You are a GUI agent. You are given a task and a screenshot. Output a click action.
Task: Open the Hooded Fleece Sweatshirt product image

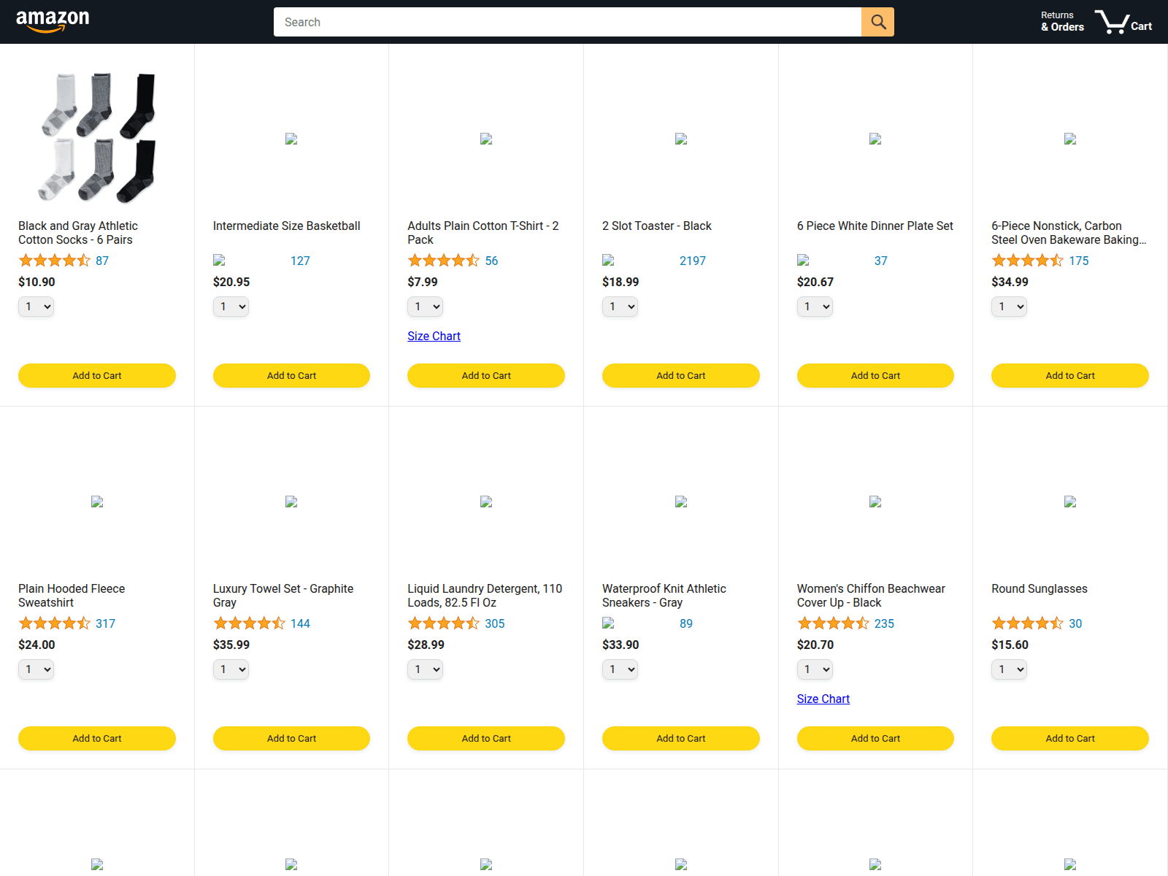97,502
